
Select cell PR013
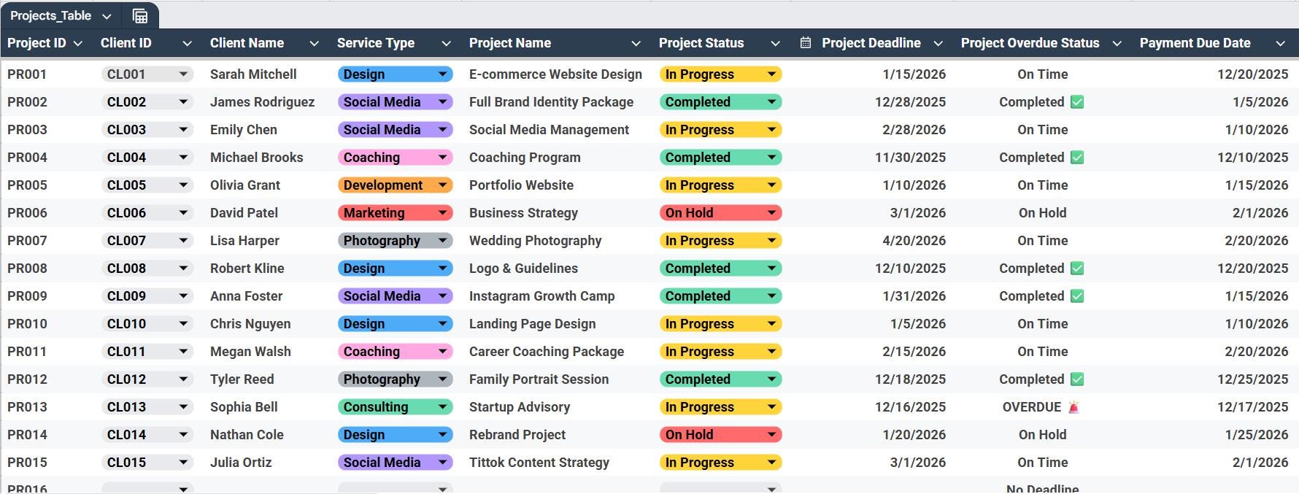[x=27, y=407]
